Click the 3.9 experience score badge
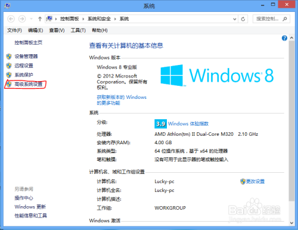Image resolution: width=298 pixels, height=230 pixels. [160, 124]
